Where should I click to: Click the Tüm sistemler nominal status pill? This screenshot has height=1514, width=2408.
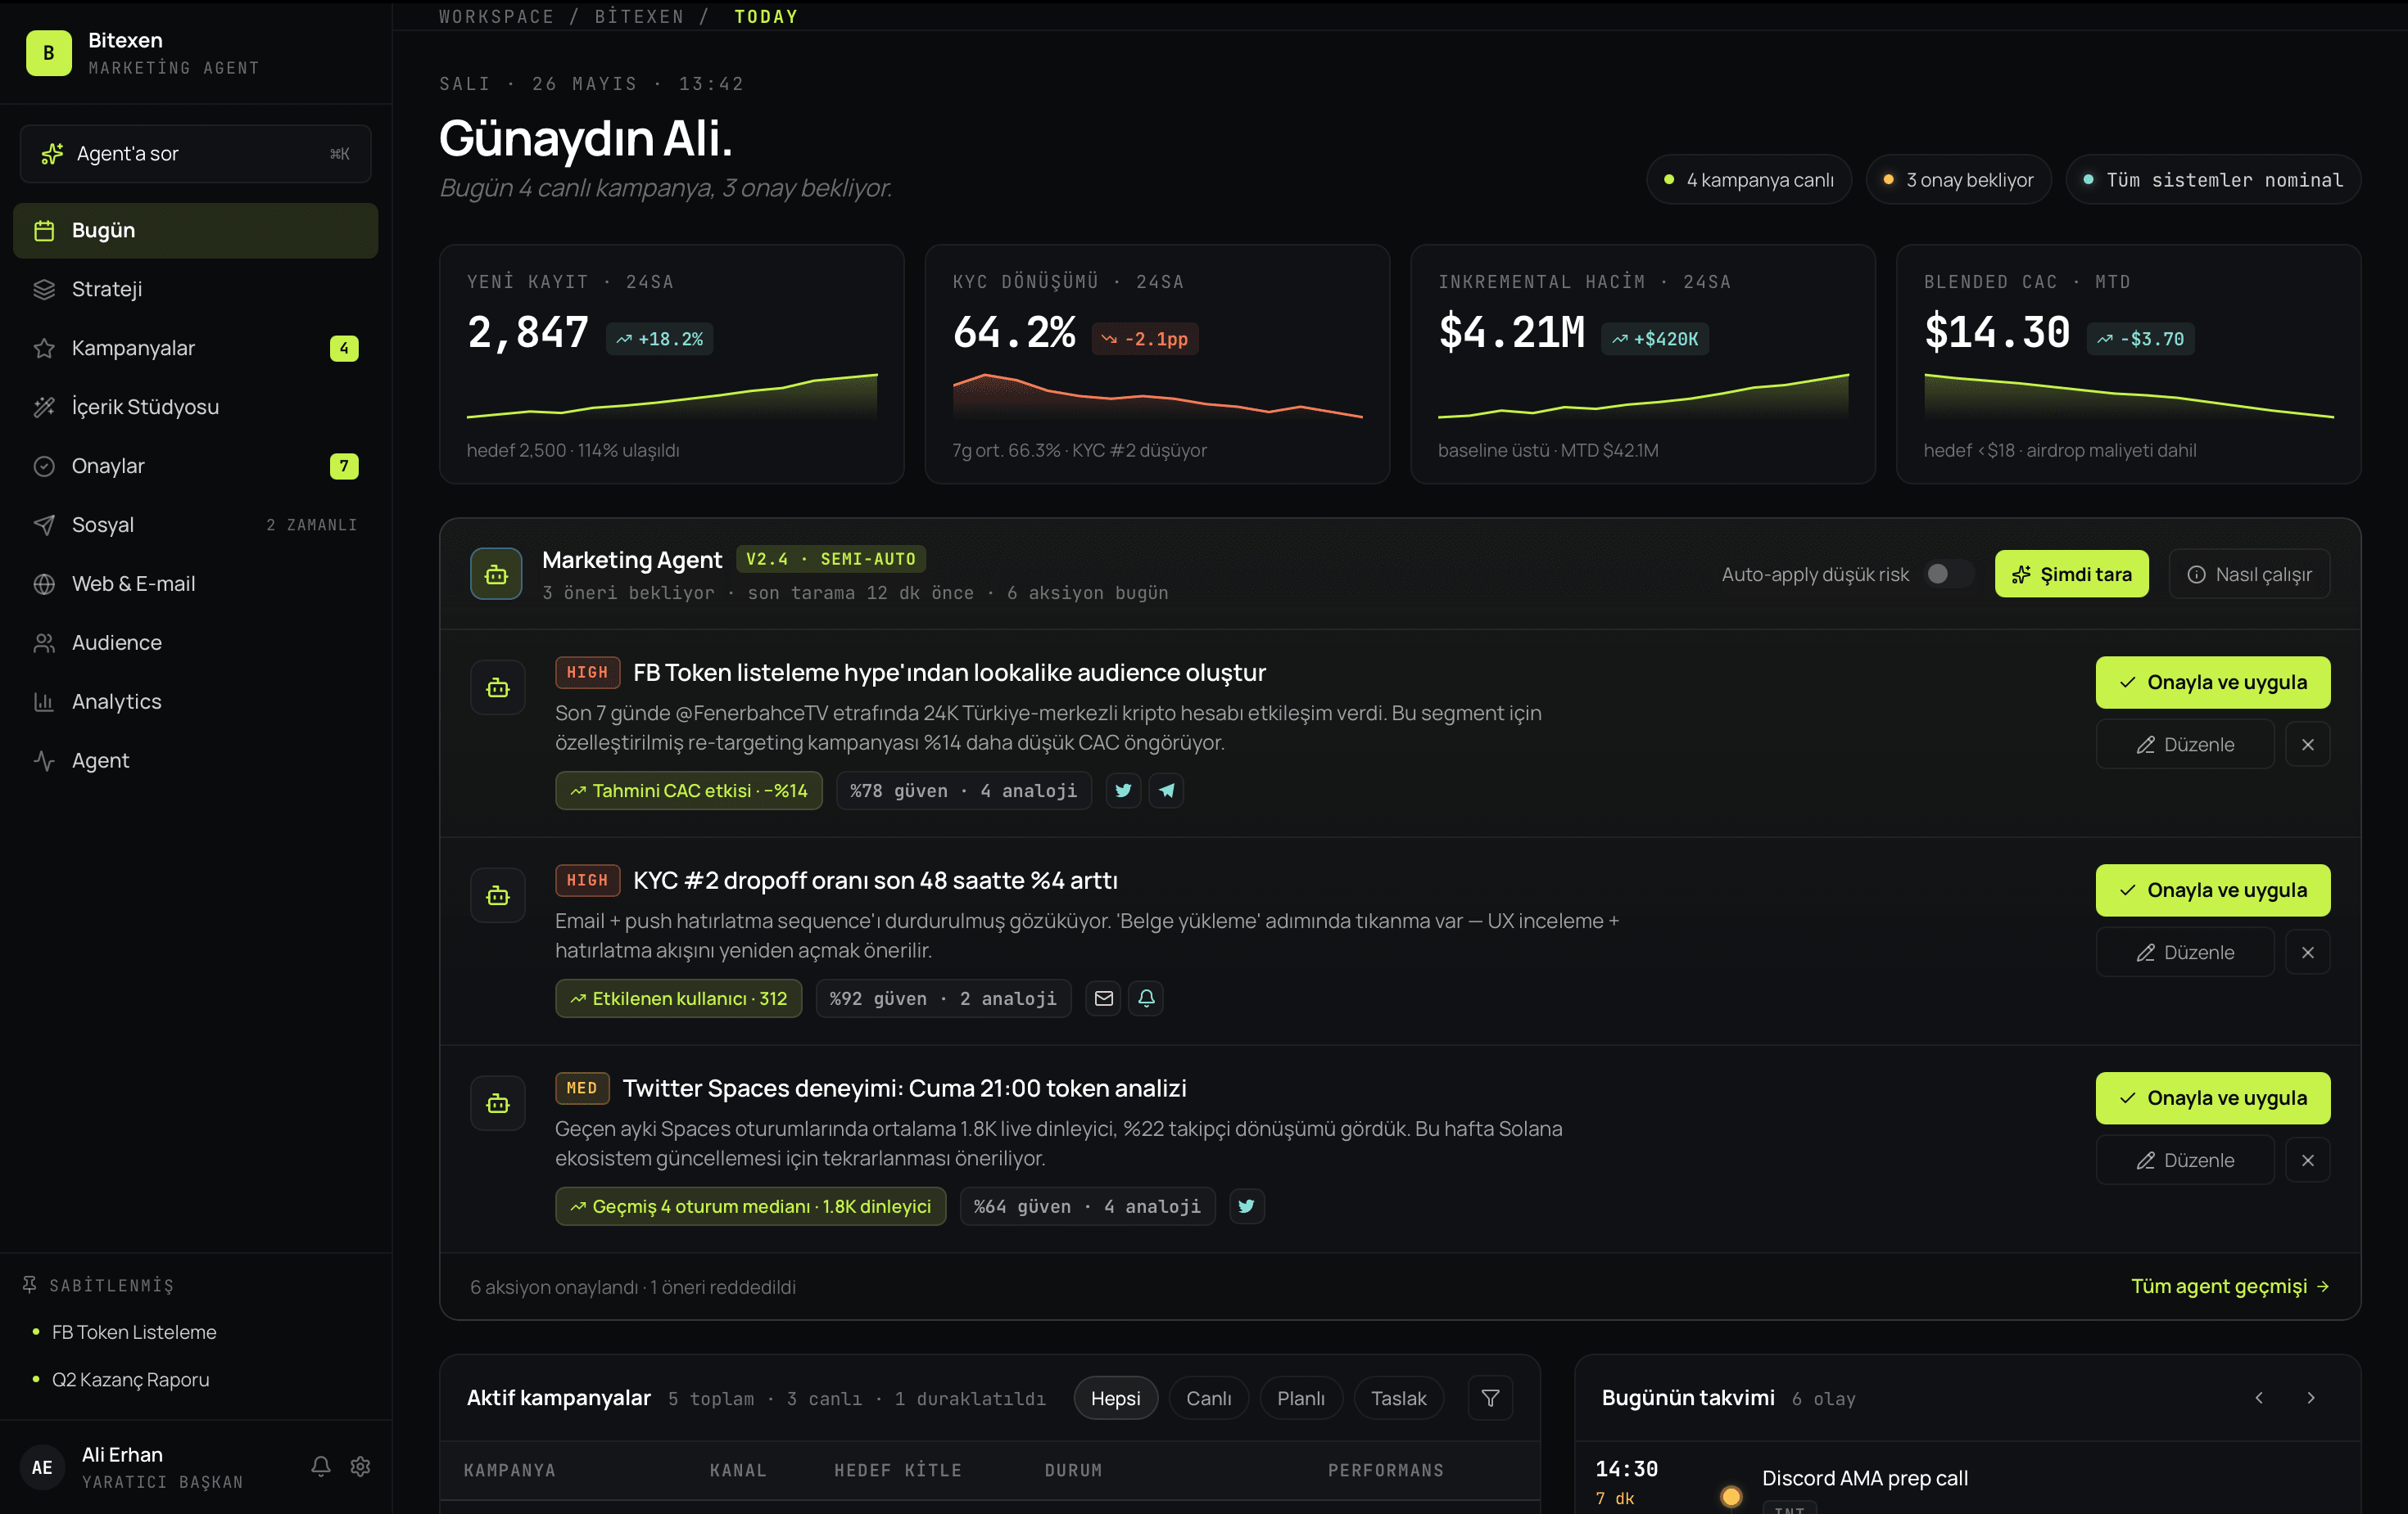pyautogui.click(x=2213, y=180)
